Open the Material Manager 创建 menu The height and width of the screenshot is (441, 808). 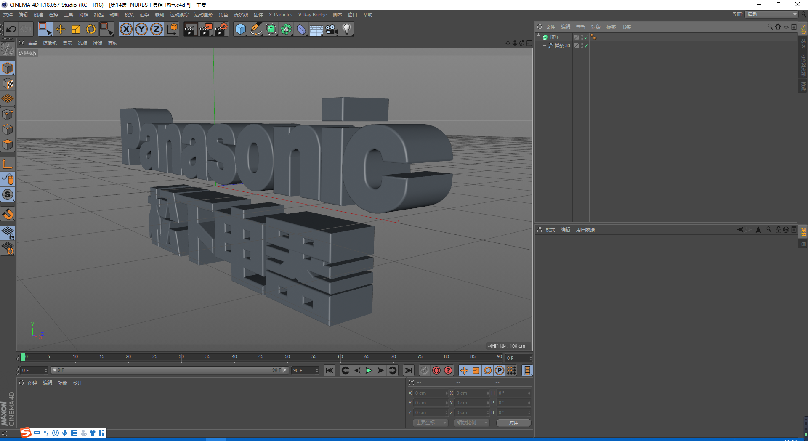click(32, 383)
